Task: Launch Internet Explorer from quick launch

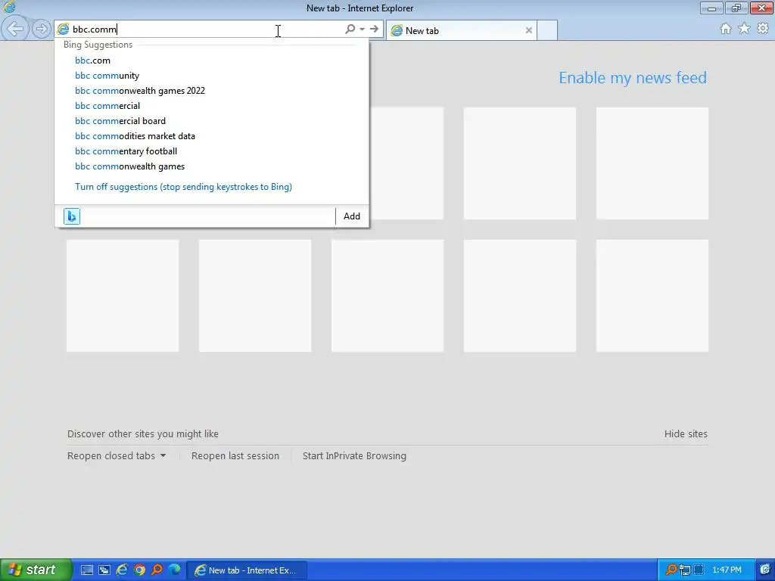Action: pos(122,570)
